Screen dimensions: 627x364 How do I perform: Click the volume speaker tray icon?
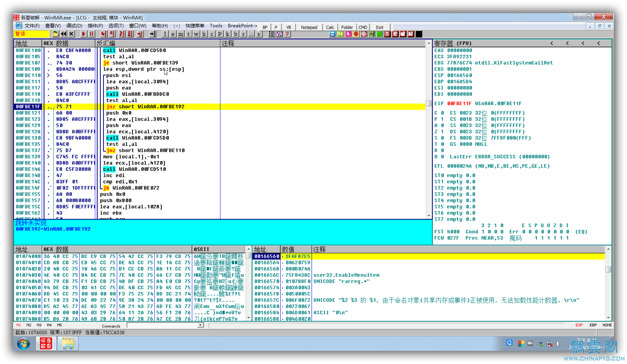point(558,344)
